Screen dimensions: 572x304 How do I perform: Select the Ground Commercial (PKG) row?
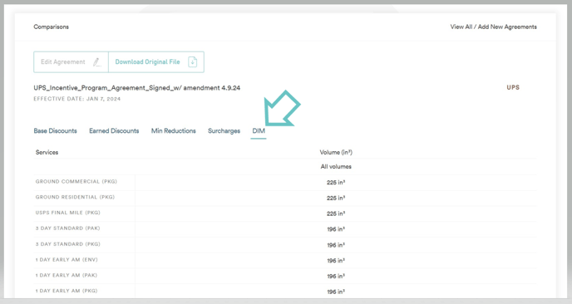[x=285, y=182]
